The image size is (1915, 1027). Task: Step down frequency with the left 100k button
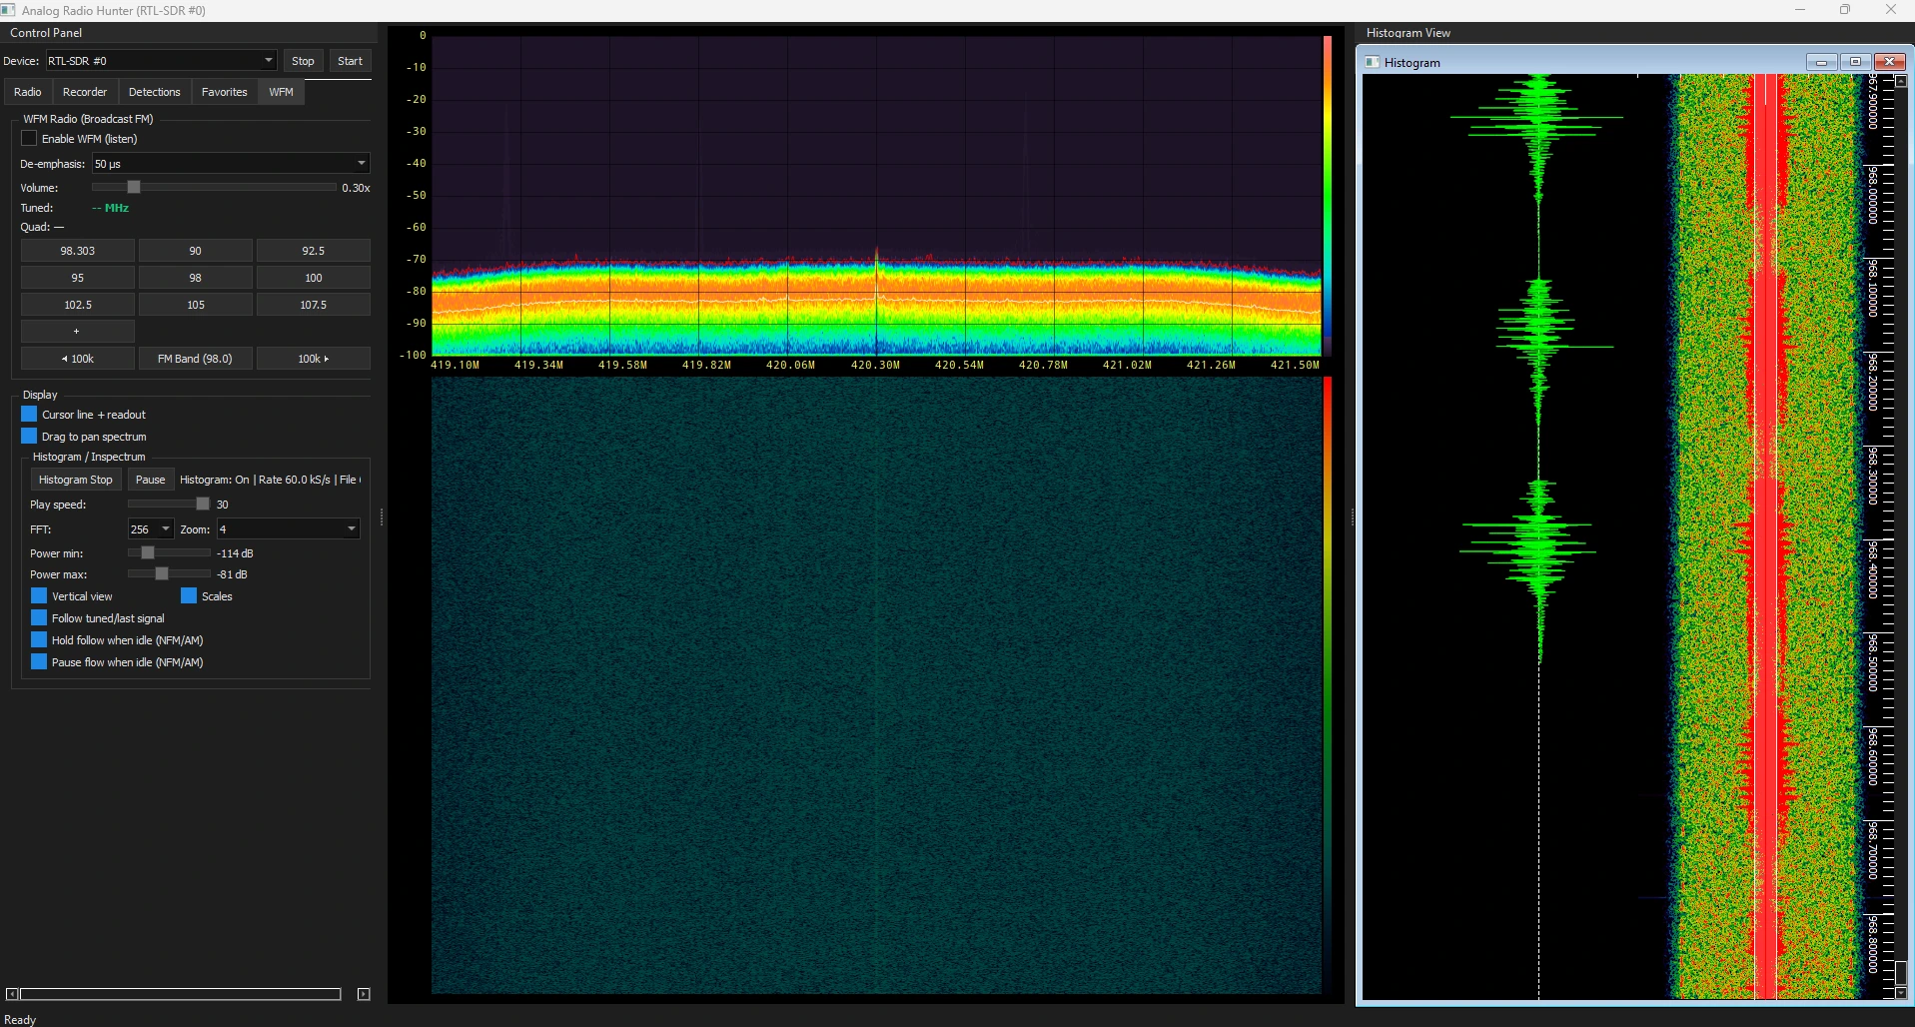tap(78, 359)
